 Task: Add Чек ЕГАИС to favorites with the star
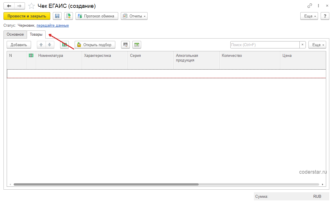point(31,6)
